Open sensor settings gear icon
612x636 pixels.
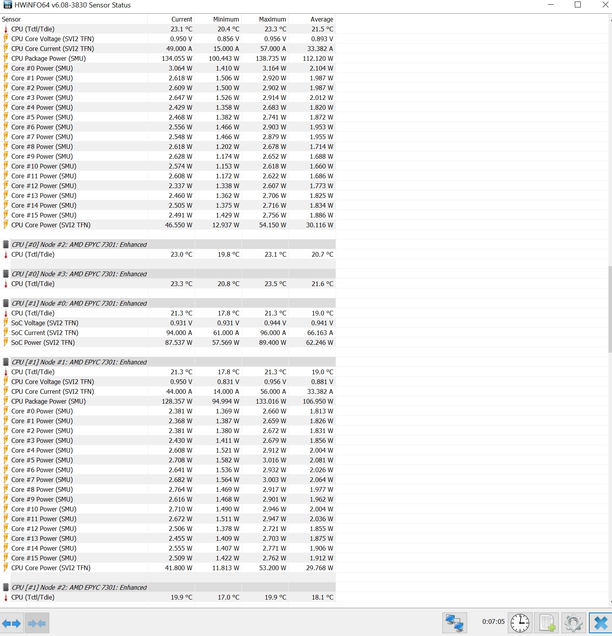(x=574, y=623)
